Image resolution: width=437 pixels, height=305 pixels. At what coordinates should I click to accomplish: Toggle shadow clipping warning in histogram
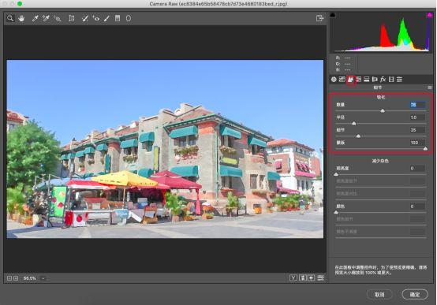pos(333,15)
